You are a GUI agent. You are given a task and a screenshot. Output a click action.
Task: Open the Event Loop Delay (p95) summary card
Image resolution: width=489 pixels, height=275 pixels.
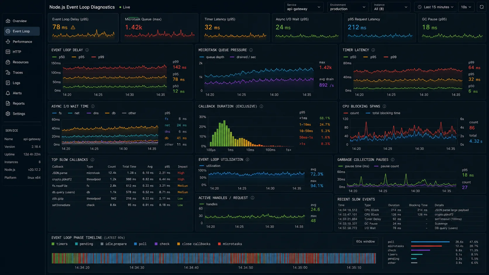pyautogui.click(x=83, y=28)
